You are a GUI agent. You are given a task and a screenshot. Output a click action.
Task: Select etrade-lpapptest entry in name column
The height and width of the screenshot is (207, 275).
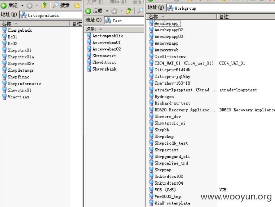pos(185,90)
